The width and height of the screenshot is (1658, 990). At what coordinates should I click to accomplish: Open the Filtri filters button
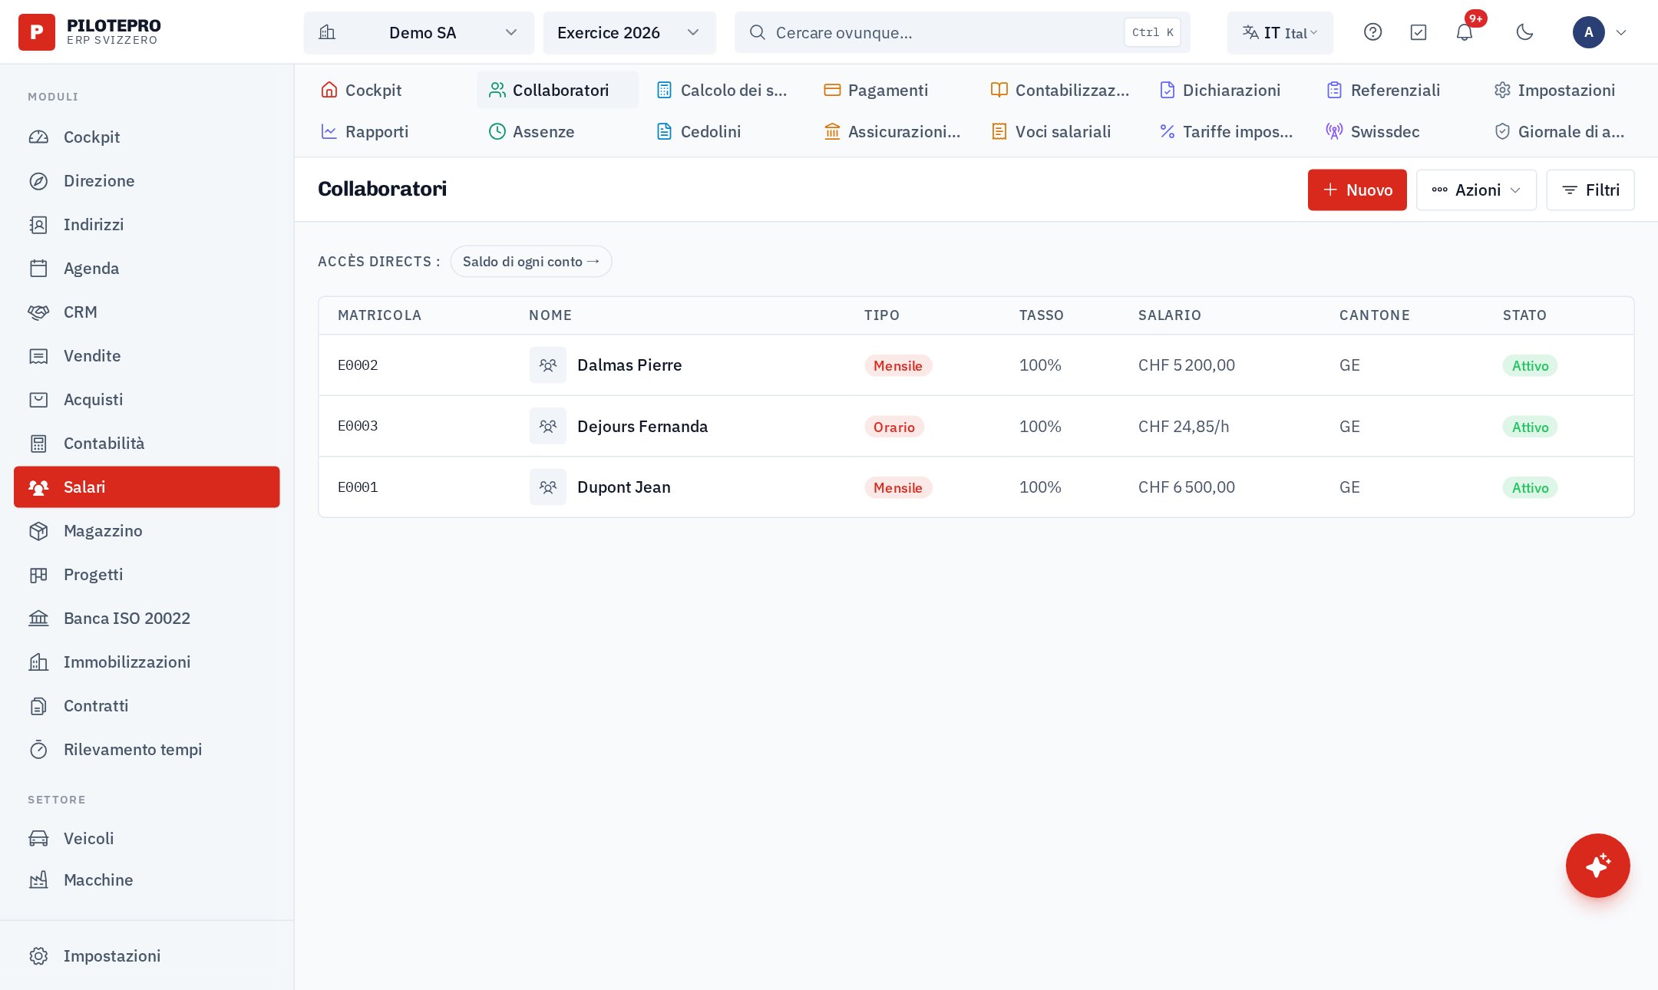click(x=1590, y=190)
